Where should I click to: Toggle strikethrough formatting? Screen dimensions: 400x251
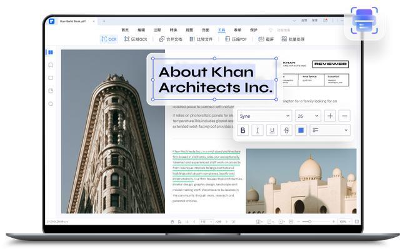[286, 130]
